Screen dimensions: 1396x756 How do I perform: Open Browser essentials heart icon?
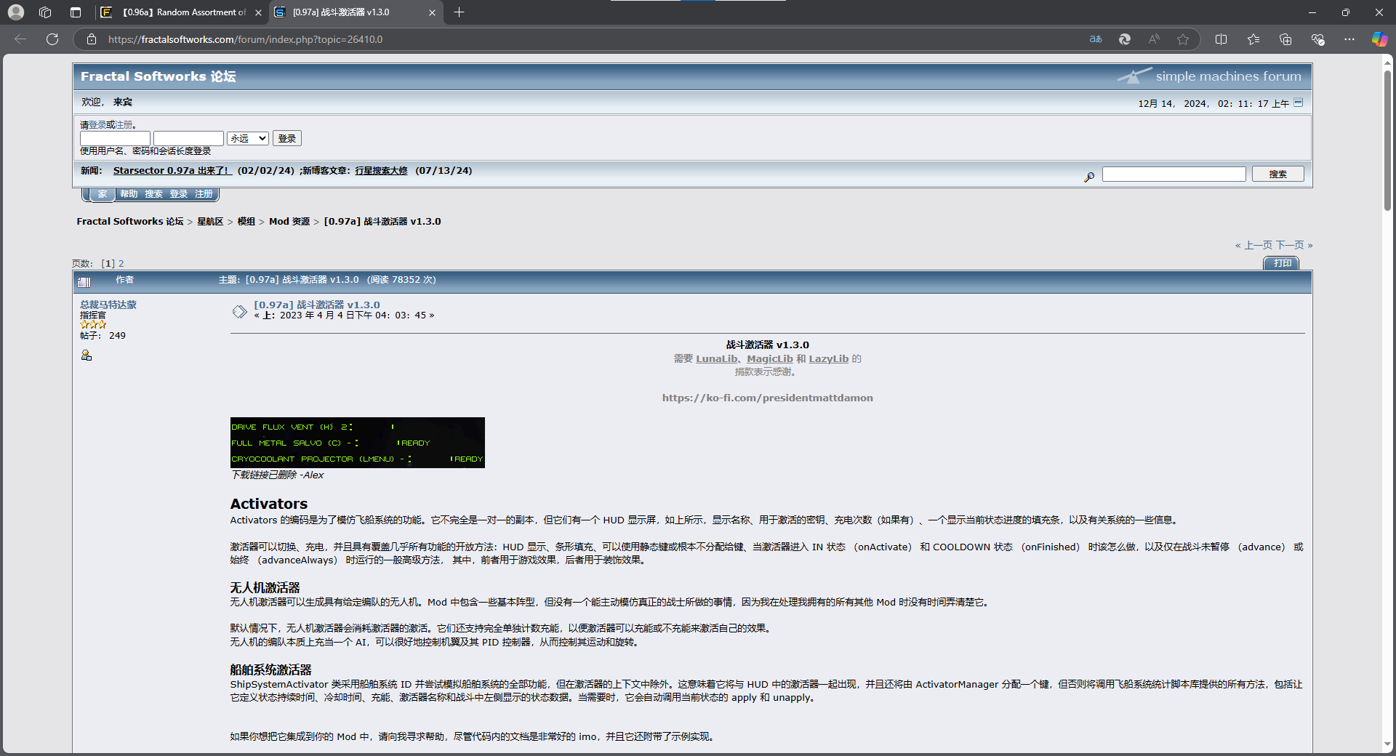point(1317,39)
